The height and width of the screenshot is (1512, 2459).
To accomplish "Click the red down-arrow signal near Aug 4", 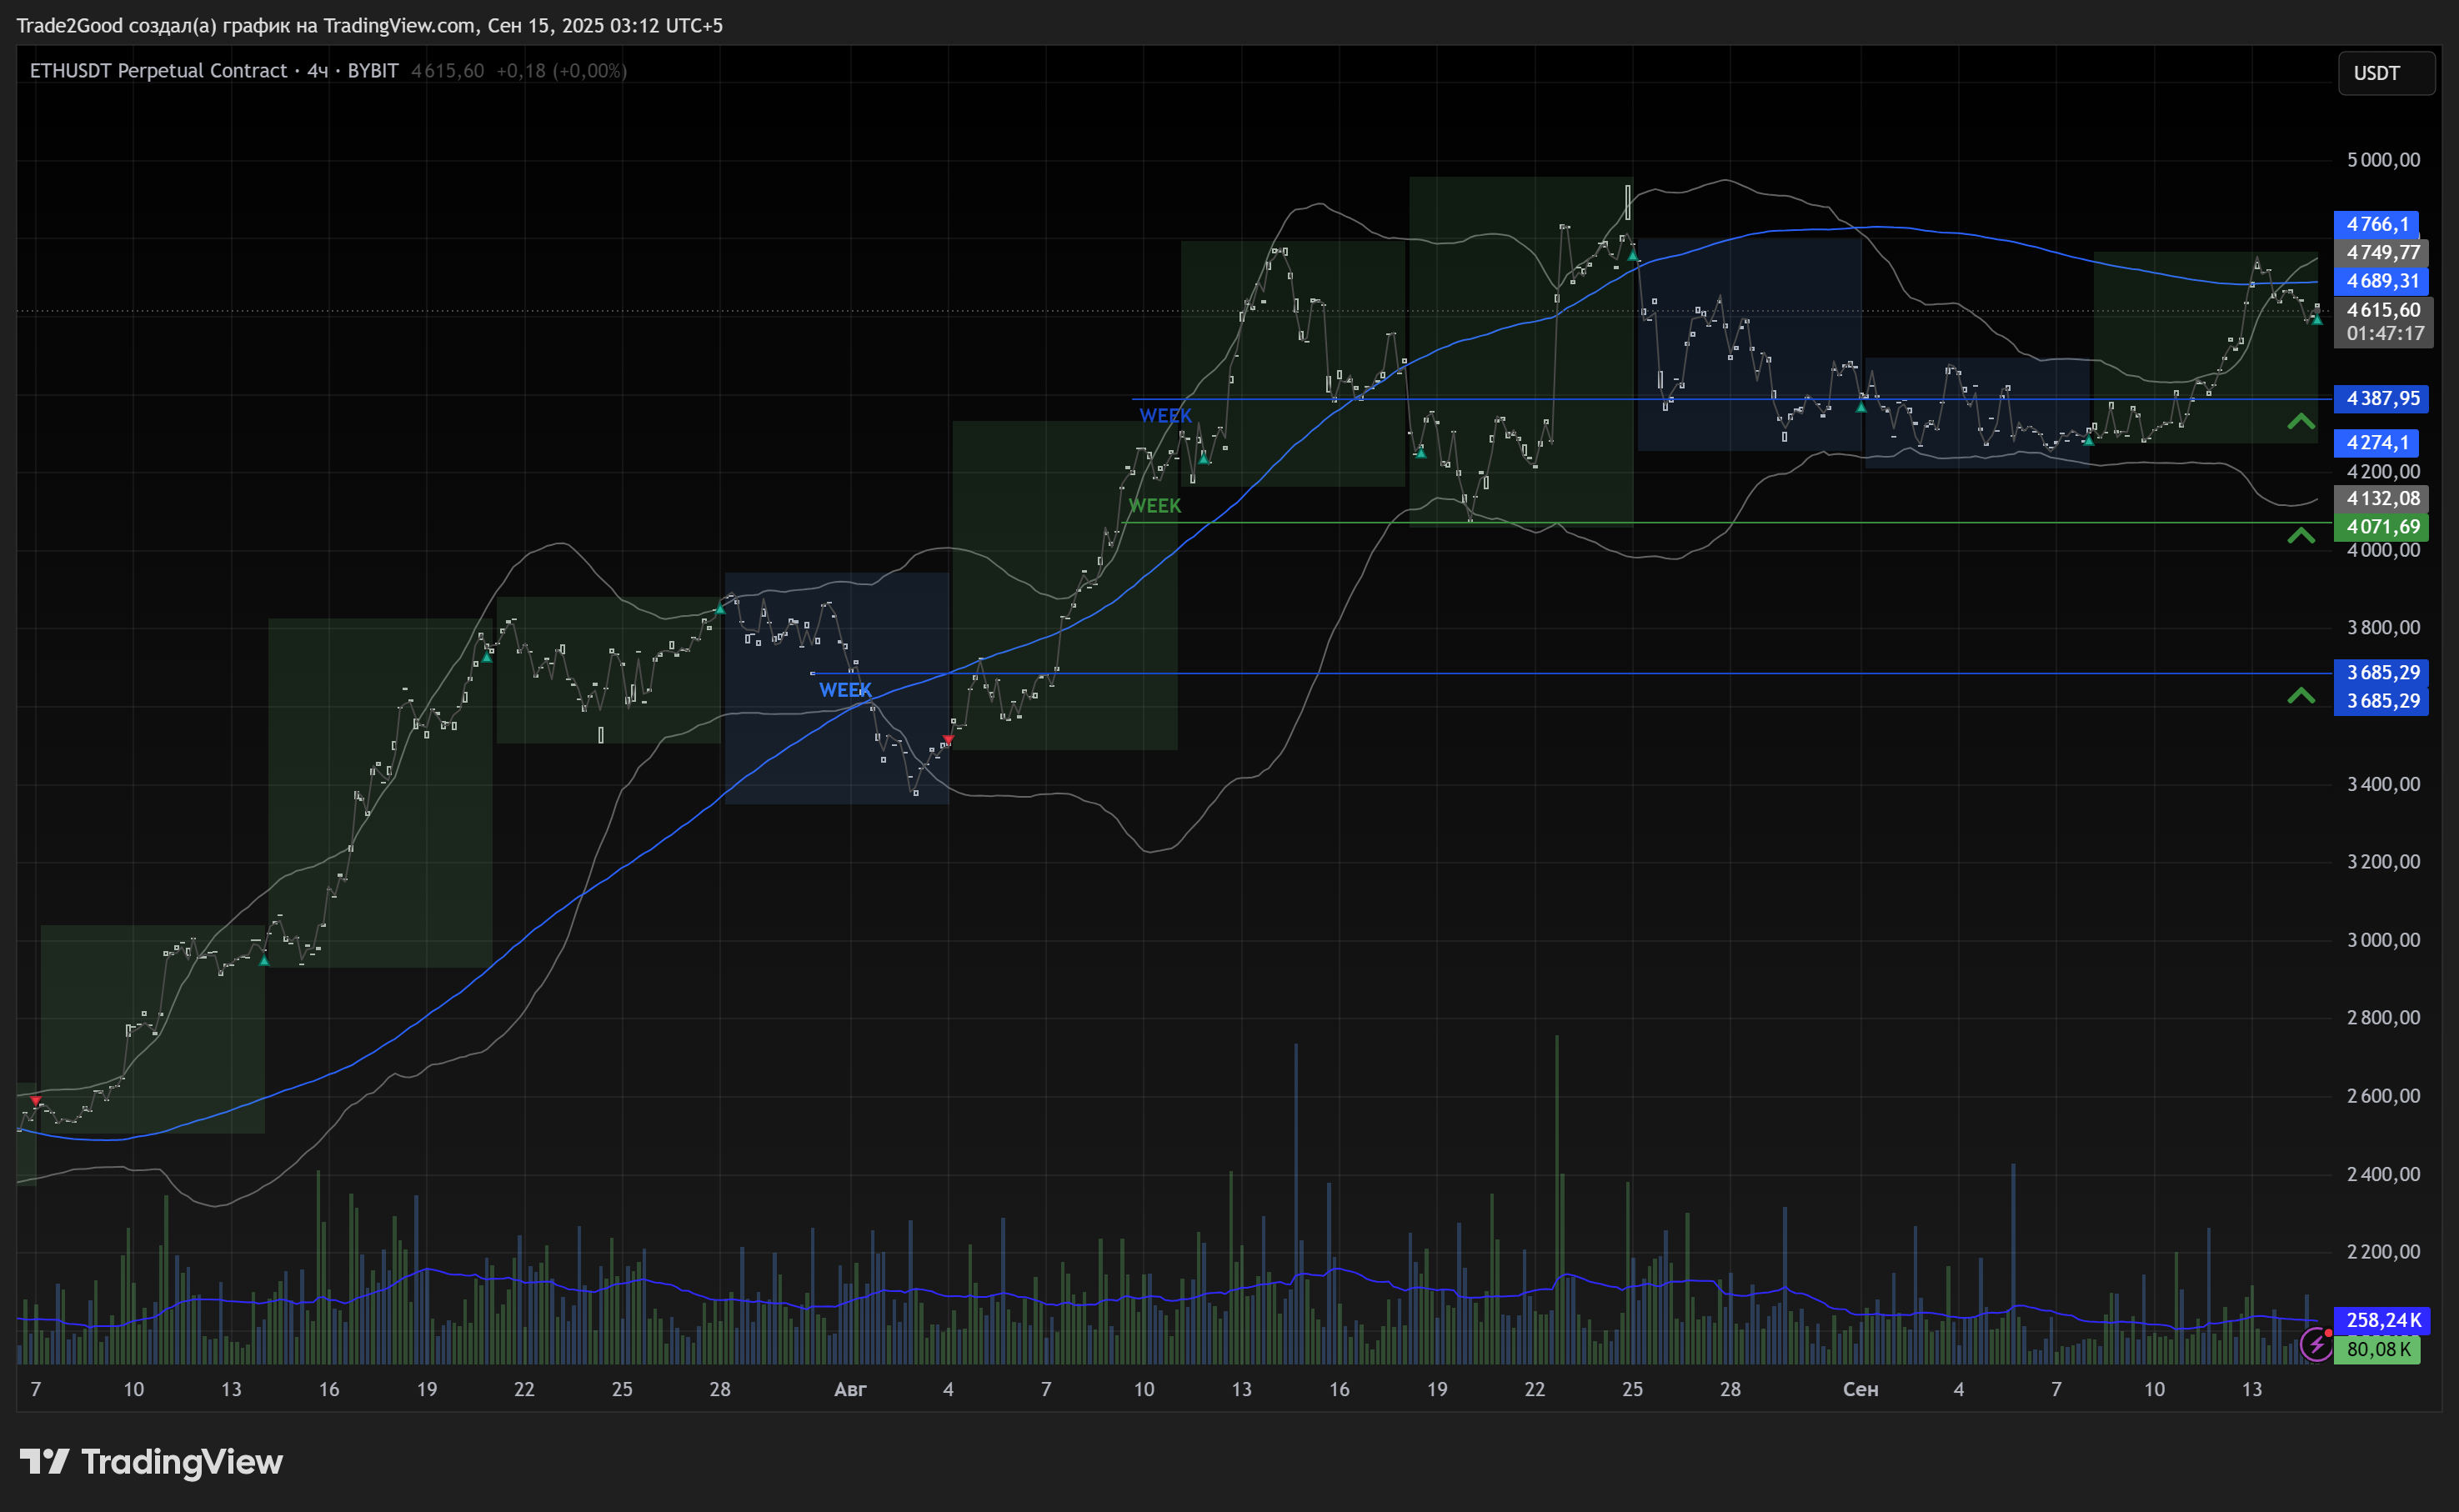I will [x=948, y=740].
